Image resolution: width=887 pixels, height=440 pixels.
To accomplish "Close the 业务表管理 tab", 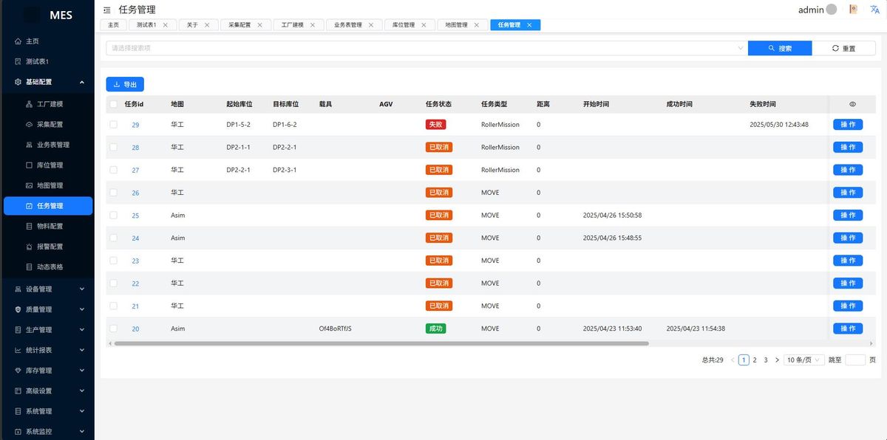I will (x=371, y=24).
